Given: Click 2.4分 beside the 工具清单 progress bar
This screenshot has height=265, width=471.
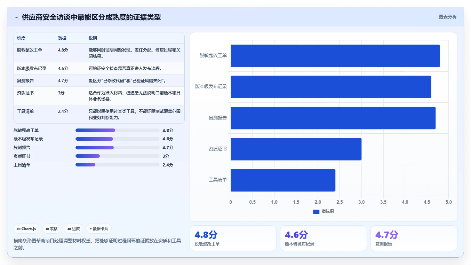Looking at the screenshot, I should pos(168,165).
